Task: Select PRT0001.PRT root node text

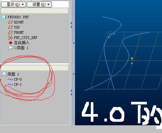Action: [x=18, y=17]
